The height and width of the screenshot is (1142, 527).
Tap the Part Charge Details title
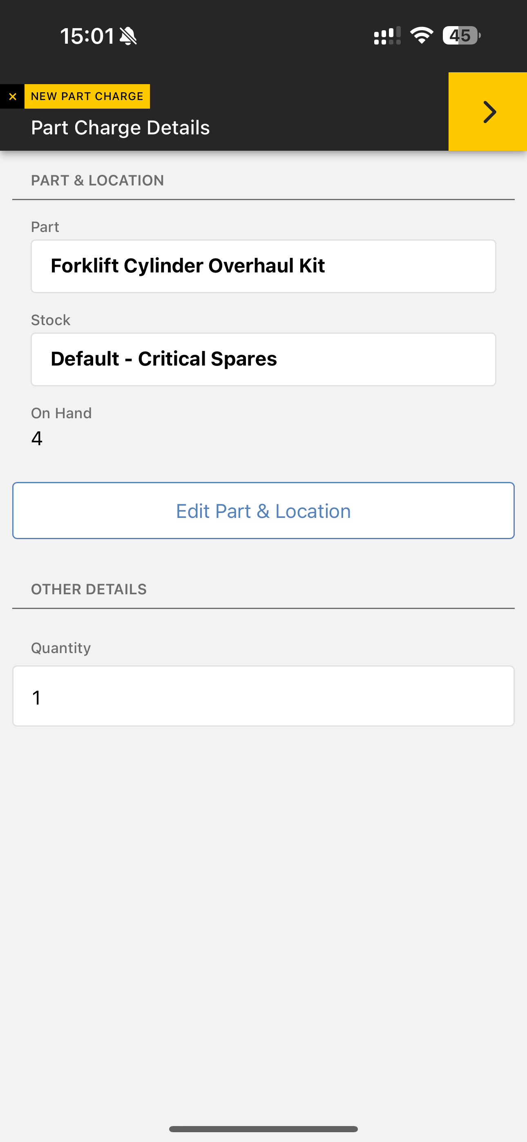(120, 128)
